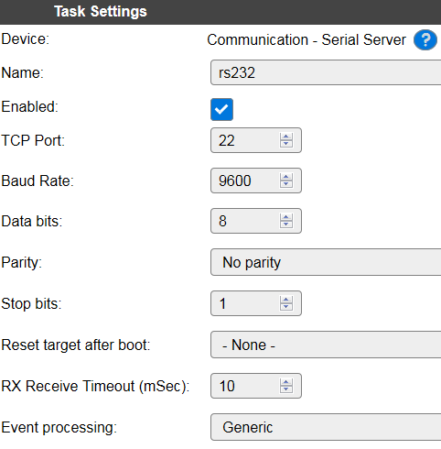Click the Data bits value field
The image size is (441, 449).
pyautogui.click(x=244, y=221)
